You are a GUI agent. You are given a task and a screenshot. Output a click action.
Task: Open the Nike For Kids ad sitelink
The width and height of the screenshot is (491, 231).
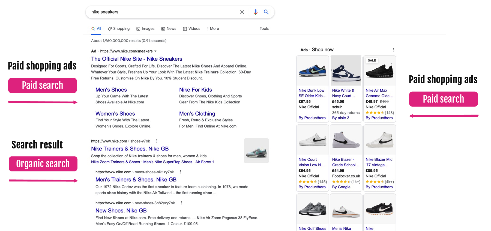(x=196, y=90)
